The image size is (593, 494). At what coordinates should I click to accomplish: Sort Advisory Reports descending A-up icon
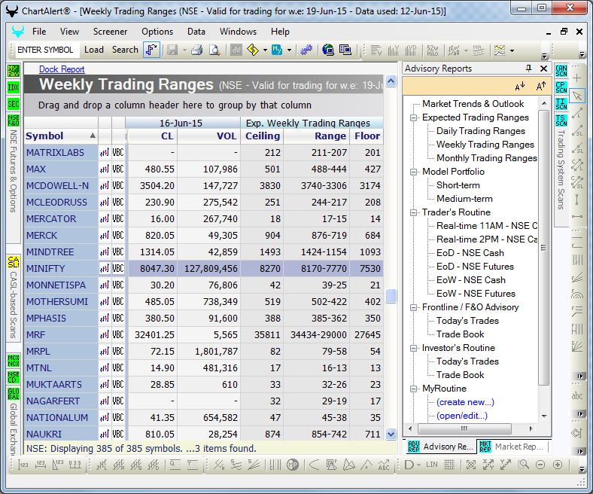coord(541,86)
